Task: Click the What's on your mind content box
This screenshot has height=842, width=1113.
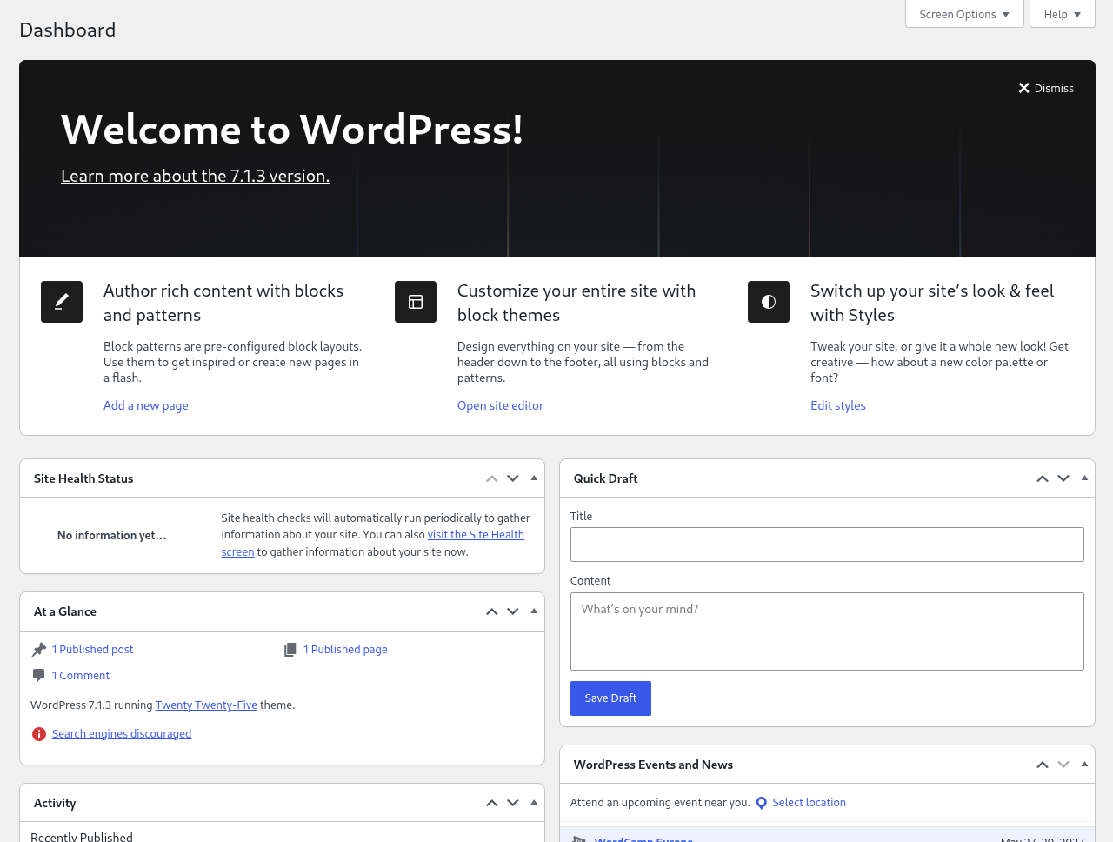Action: tap(827, 631)
